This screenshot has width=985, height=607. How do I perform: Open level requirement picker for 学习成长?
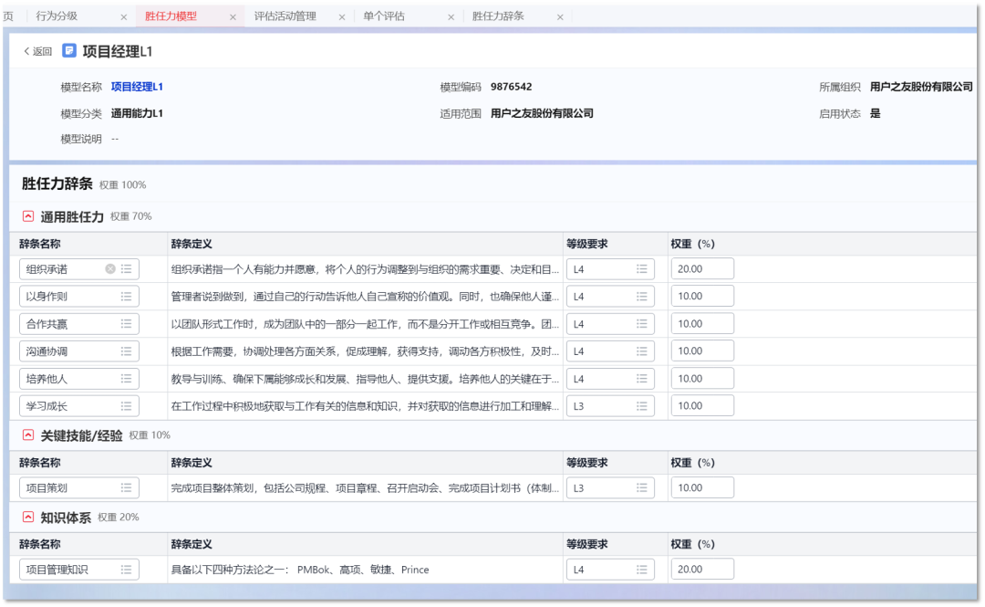pyautogui.click(x=641, y=406)
